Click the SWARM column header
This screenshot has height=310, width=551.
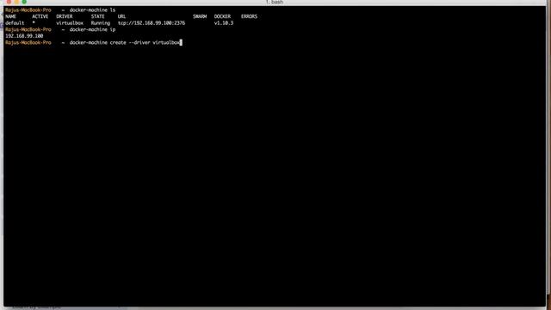coord(200,16)
